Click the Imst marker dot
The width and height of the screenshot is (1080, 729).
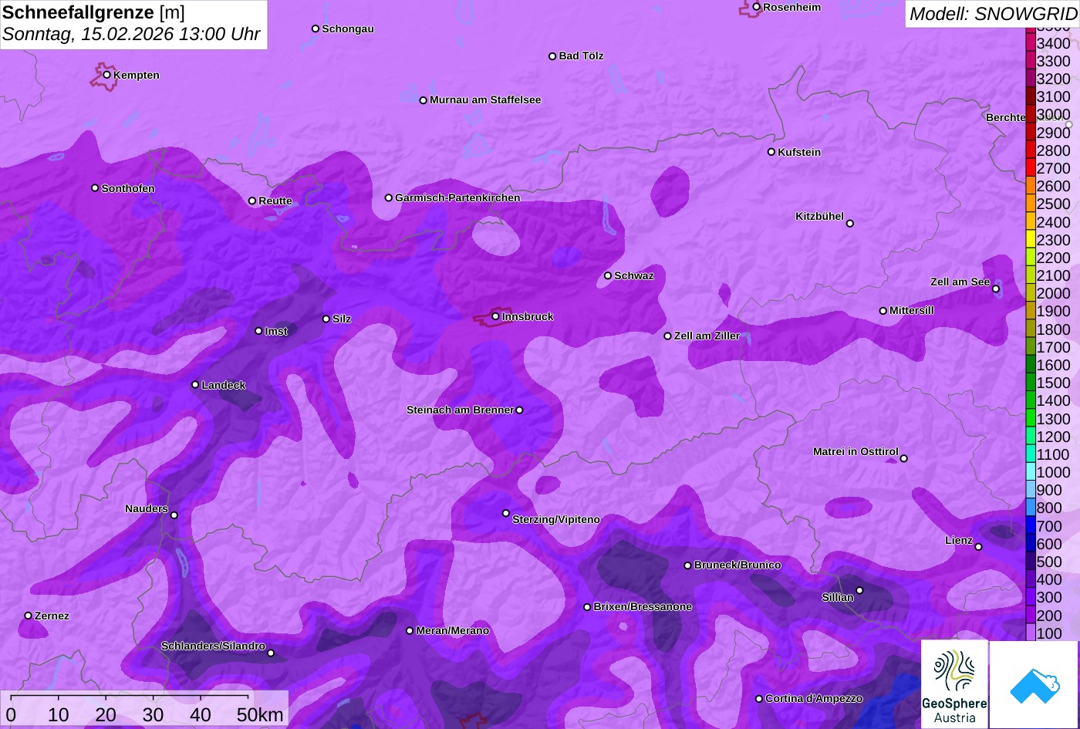click(258, 331)
